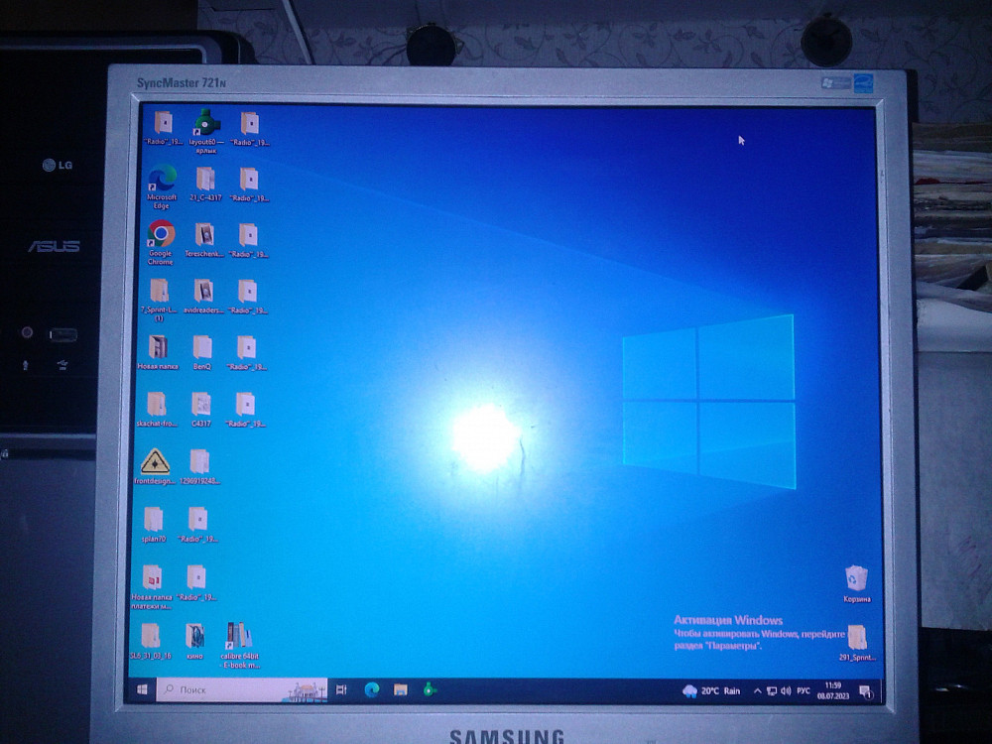Viewport: 992px width, 744px height.
Task: Select the Корзина recycle bin
Action: pyautogui.click(x=855, y=578)
